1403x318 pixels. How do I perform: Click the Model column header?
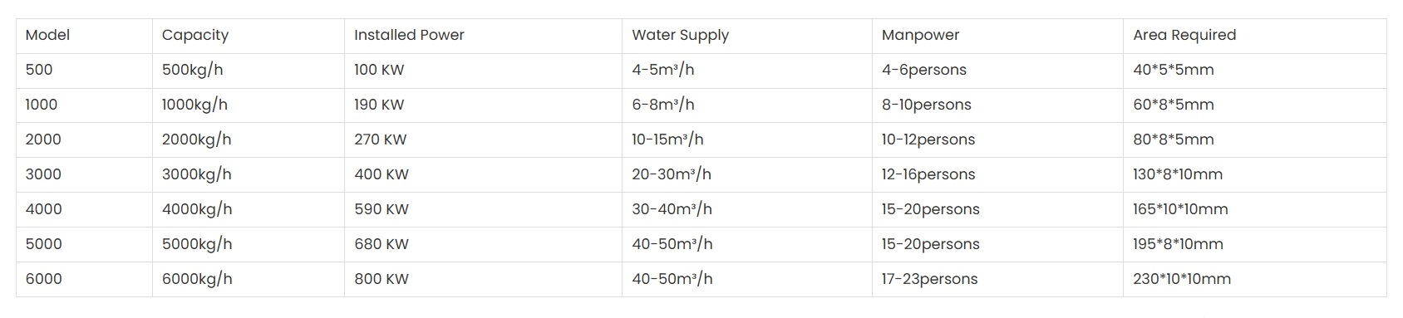tap(84, 36)
